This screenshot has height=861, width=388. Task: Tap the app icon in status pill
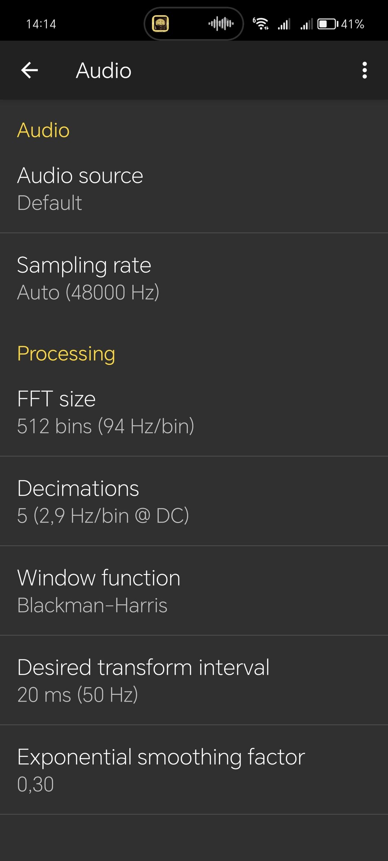click(160, 24)
